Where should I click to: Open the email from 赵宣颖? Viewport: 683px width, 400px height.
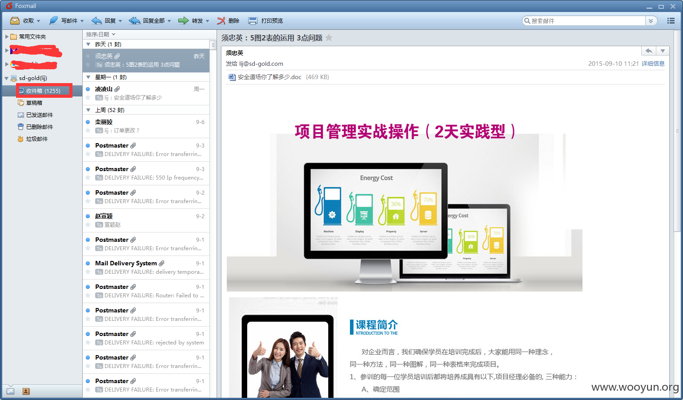coord(146,220)
